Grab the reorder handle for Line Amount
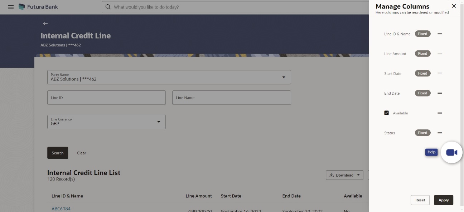Screen dimensions: 464x212 (x=440, y=54)
